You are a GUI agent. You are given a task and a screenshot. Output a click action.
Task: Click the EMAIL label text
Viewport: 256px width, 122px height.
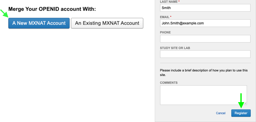[165, 17]
